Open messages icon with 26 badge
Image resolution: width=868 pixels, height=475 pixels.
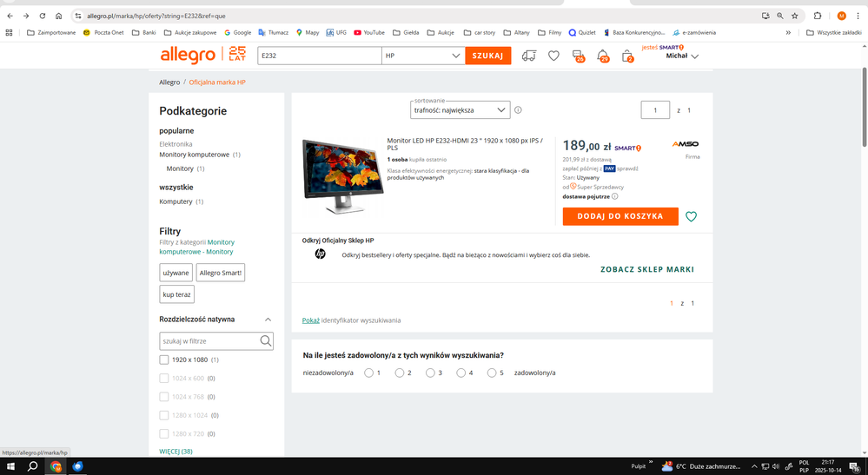[x=578, y=56]
